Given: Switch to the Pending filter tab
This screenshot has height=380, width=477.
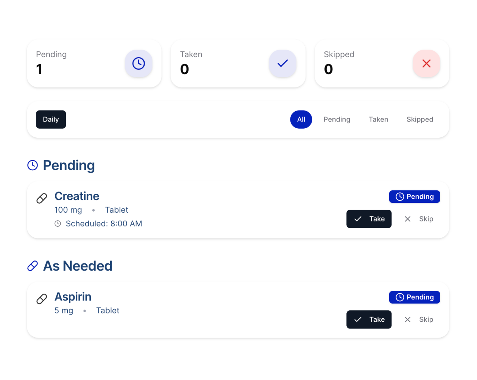Looking at the screenshot, I should [337, 120].
